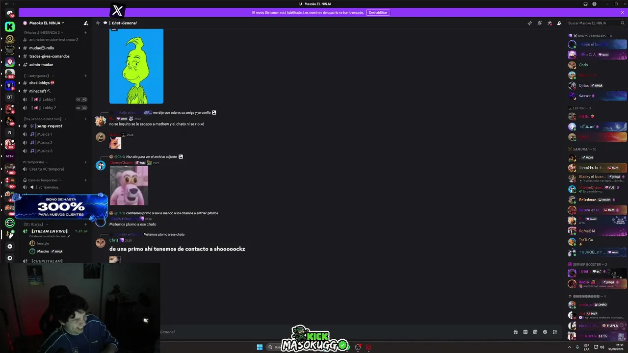The image size is (628, 353).
Task: Select member Friedman in the member list
Action: [x=598, y=200]
